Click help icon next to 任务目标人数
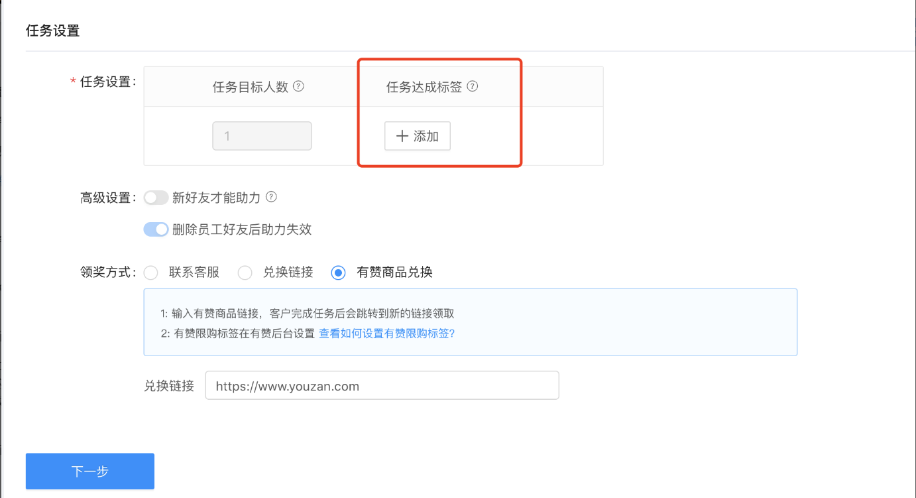Screen dimensions: 916x498 (298, 86)
